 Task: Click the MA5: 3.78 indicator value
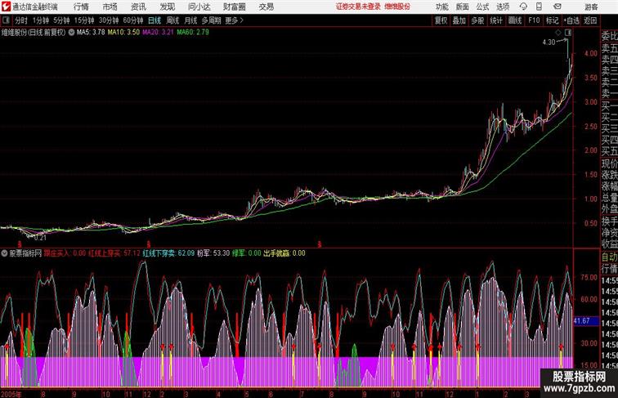91,33
